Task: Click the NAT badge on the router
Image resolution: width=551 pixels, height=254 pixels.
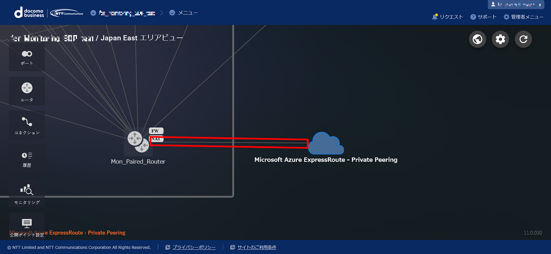Action: [x=156, y=139]
